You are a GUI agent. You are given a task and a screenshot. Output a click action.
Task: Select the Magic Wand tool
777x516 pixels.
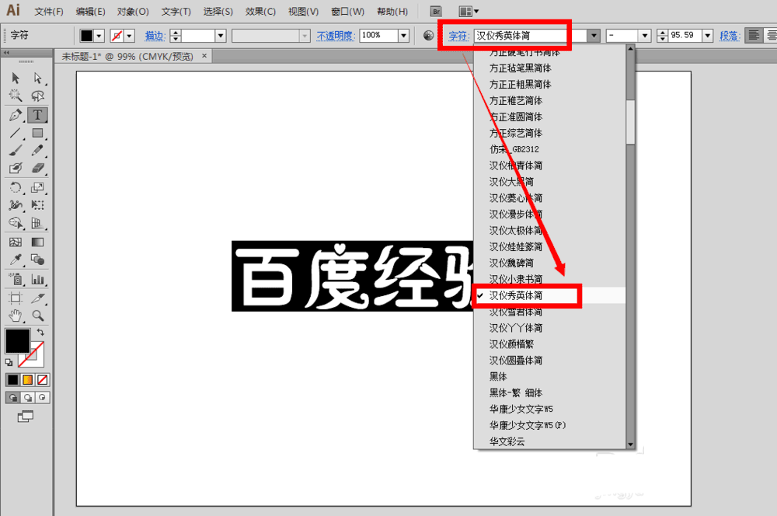tap(16, 96)
